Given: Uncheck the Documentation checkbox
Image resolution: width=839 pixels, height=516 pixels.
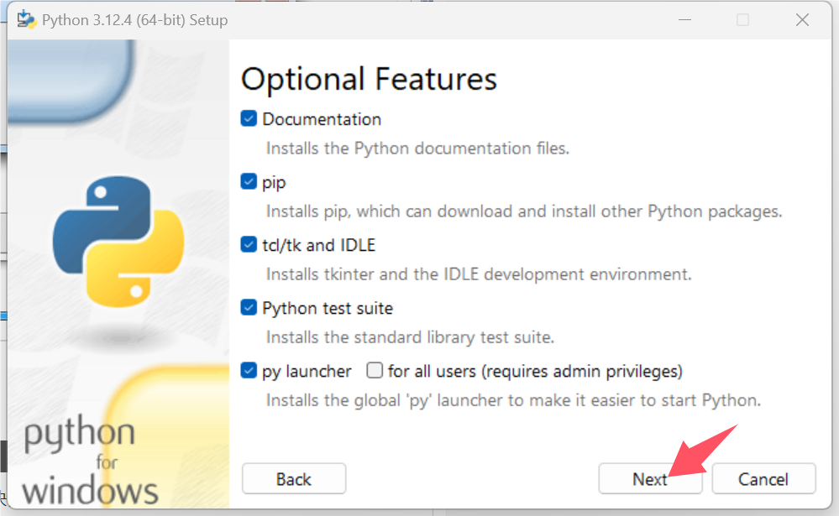Looking at the screenshot, I should click(249, 119).
